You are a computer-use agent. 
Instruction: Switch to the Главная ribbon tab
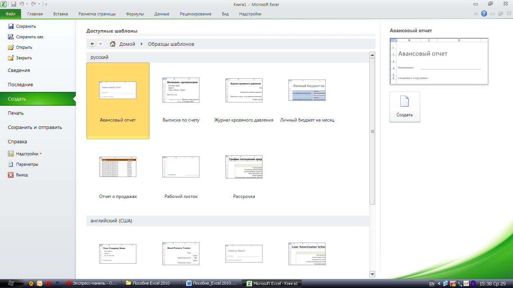pos(35,14)
